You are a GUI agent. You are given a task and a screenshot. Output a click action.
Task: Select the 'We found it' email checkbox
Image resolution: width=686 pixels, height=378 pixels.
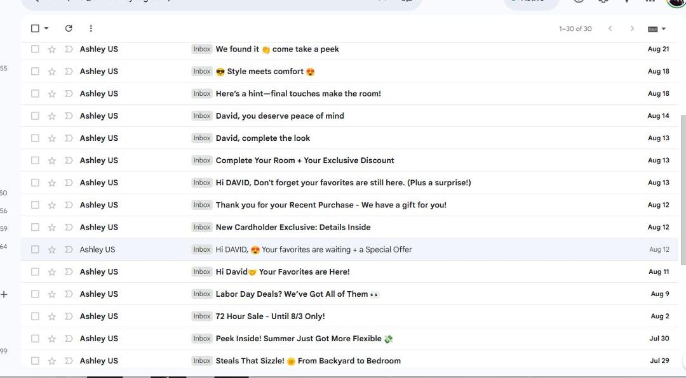35,49
